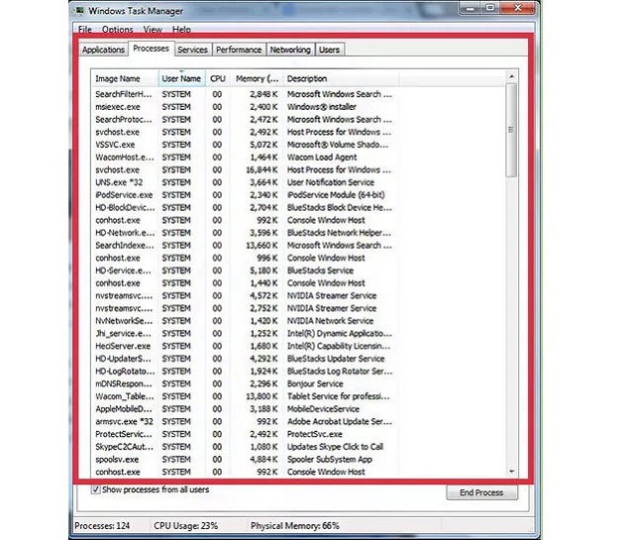Minimize the Task Manager window
Viewport: 634px width, 540px height.
[471, 8]
